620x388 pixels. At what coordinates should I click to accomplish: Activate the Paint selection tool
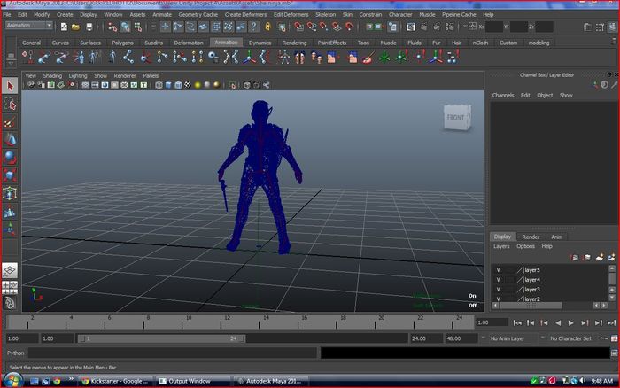pos(10,122)
